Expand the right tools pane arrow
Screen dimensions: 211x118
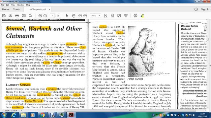[210, 66]
